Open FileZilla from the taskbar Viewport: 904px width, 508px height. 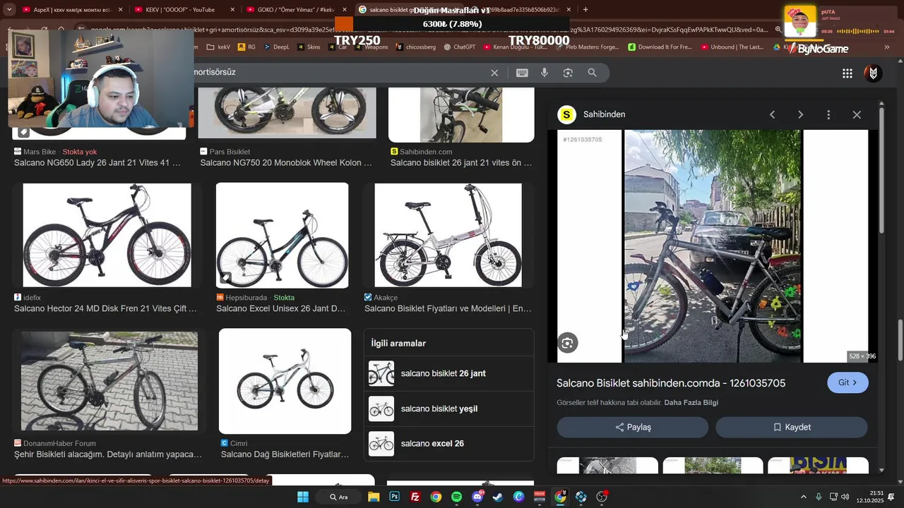[415, 497]
